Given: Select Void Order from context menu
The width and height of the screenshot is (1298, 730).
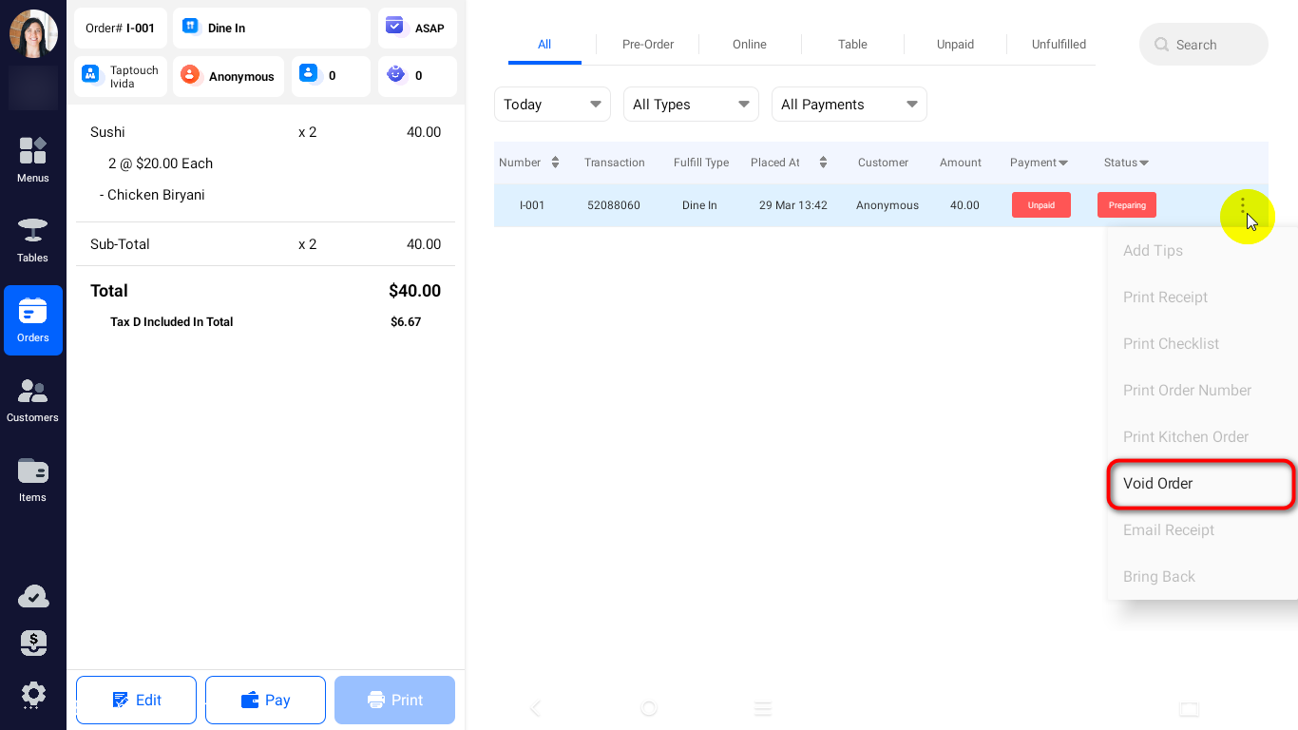Looking at the screenshot, I should 1200,484.
